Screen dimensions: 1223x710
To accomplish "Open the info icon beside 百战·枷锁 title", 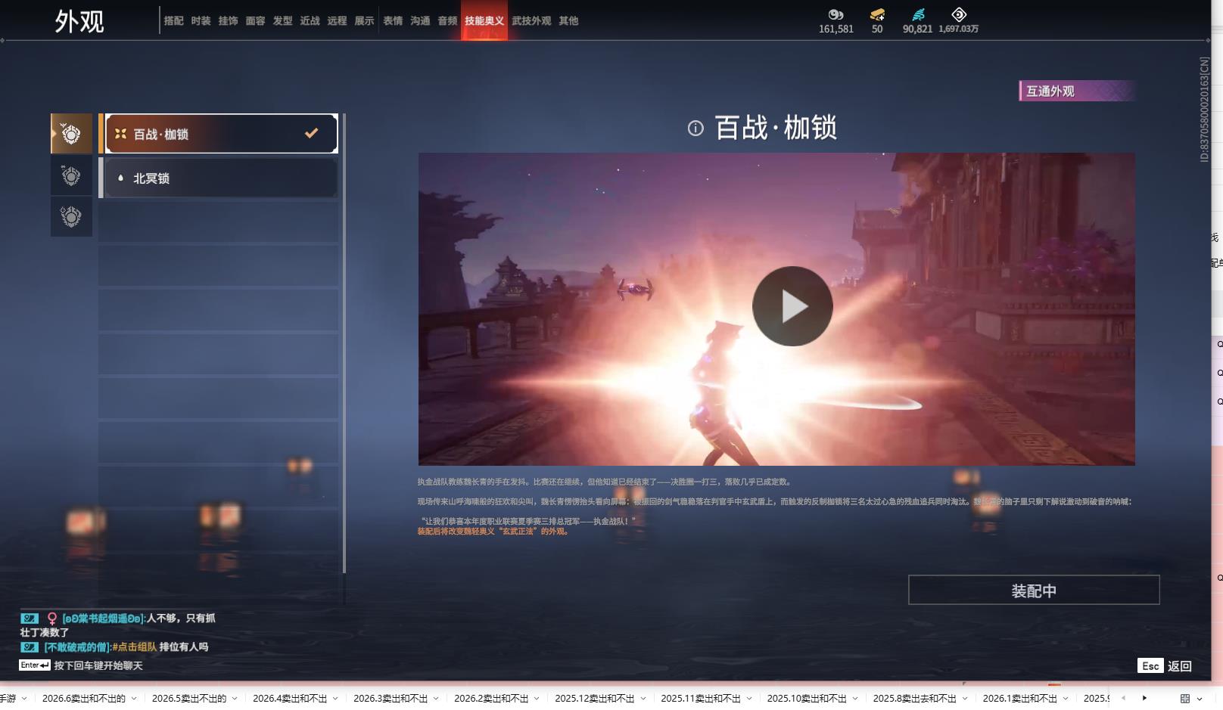I will pyautogui.click(x=696, y=129).
